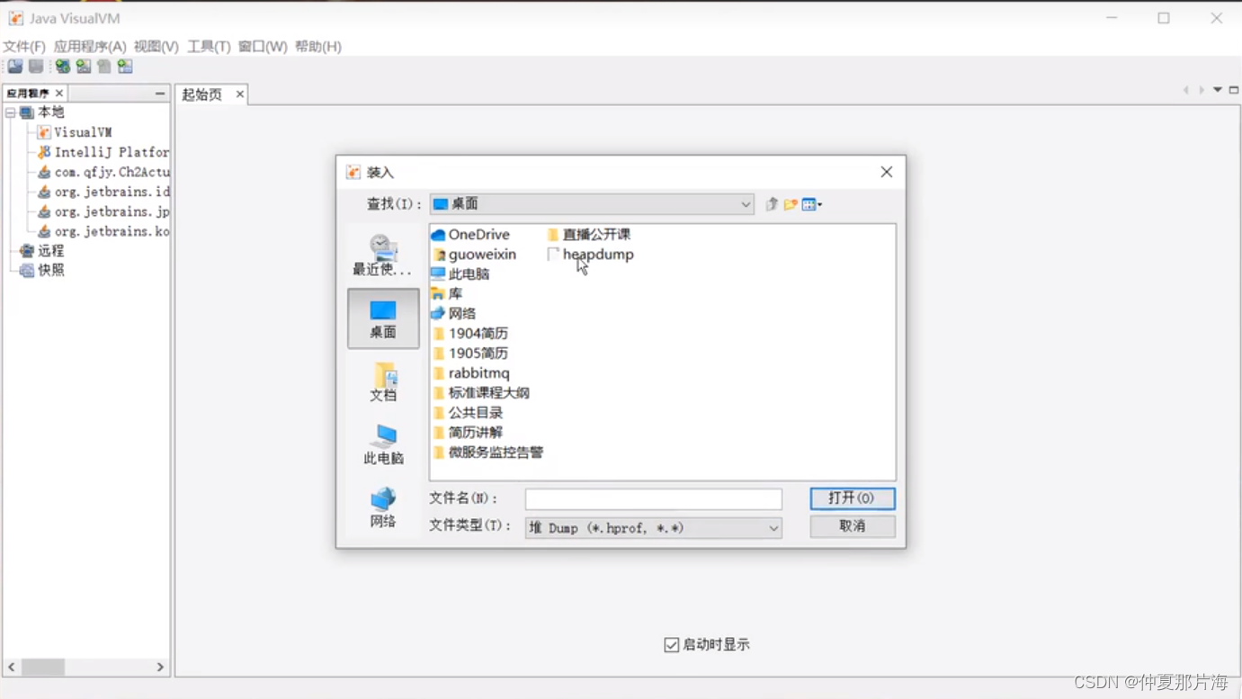Screen dimensions: 1242x699
Task: Click the last toolbar icon with green plus
Action: pos(125,67)
